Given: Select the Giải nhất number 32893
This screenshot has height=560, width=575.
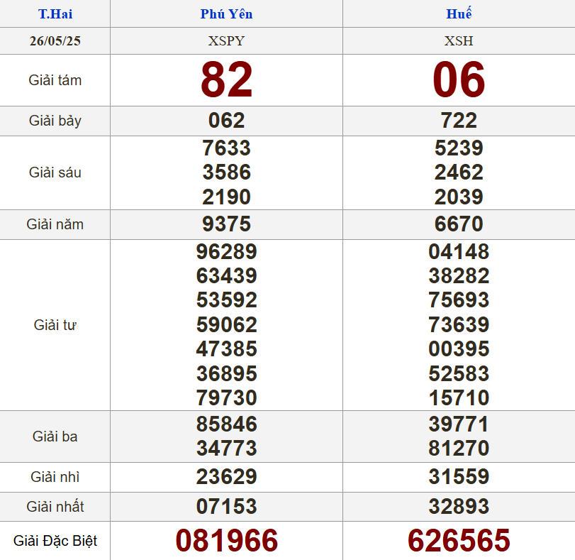Looking at the screenshot, I should [x=459, y=507].
